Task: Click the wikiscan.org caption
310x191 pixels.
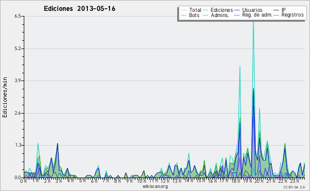Action: [155, 186]
